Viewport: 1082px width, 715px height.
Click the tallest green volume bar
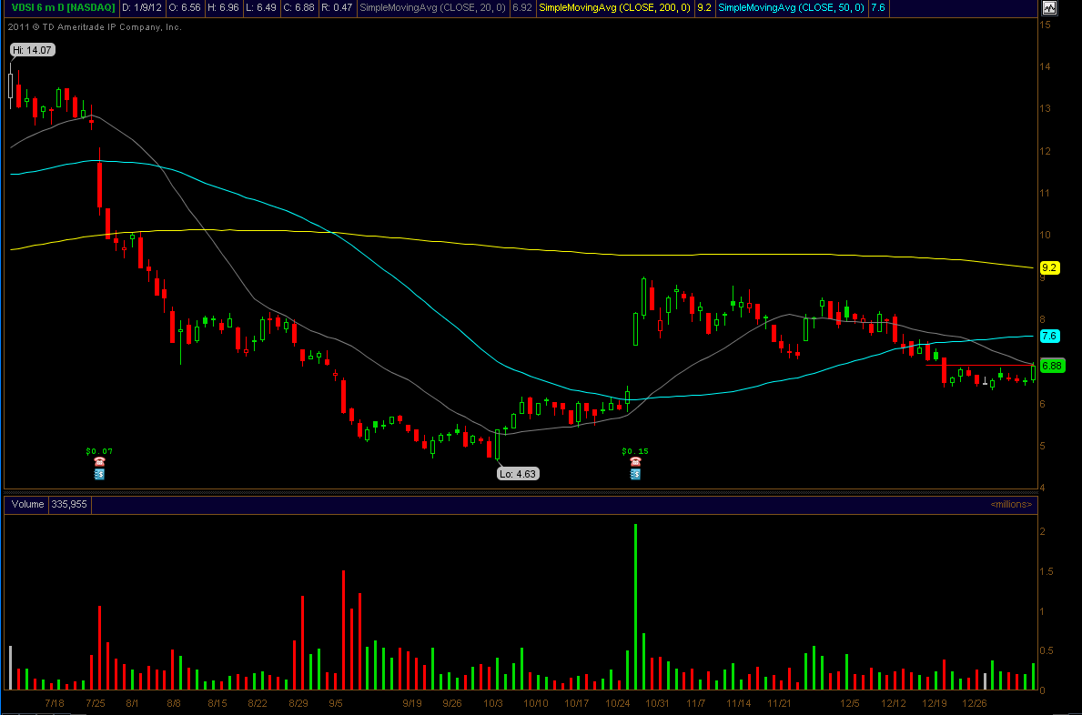(635, 606)
